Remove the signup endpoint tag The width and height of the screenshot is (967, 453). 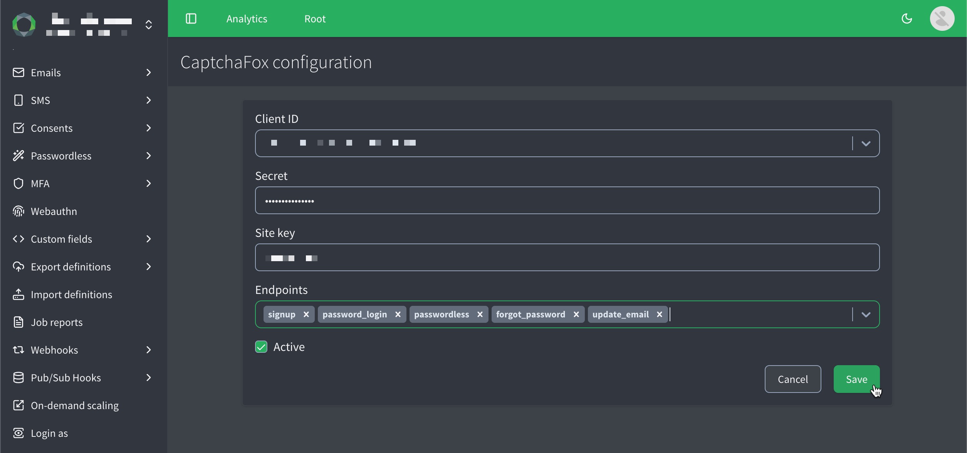coord(306,314)
